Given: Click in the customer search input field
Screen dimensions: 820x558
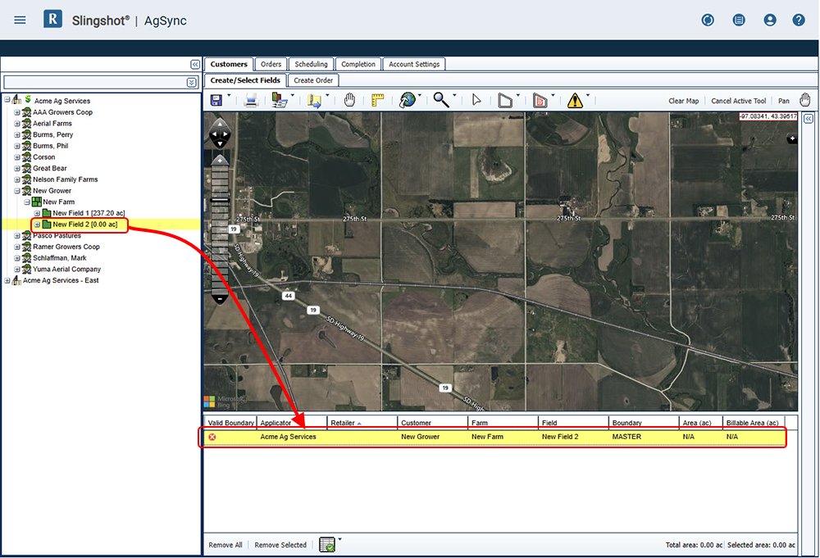Looking at the screenshot, I should 95,83.
